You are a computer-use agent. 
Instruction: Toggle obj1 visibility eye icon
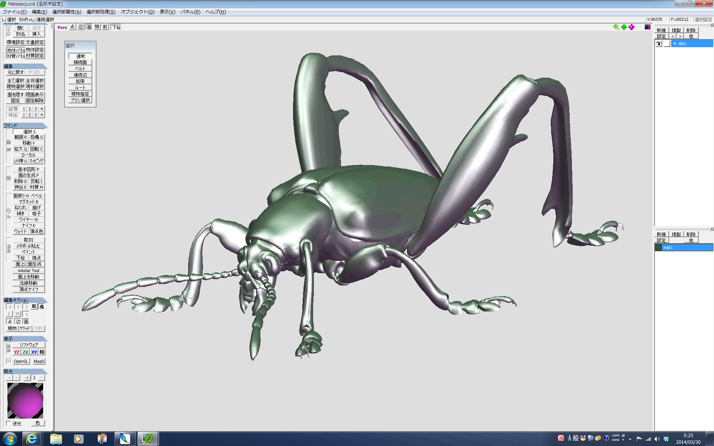pos(659,44)
